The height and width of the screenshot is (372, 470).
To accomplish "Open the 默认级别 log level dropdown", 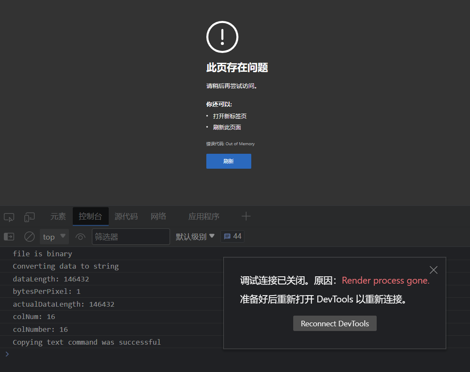I will click(195, 236).
